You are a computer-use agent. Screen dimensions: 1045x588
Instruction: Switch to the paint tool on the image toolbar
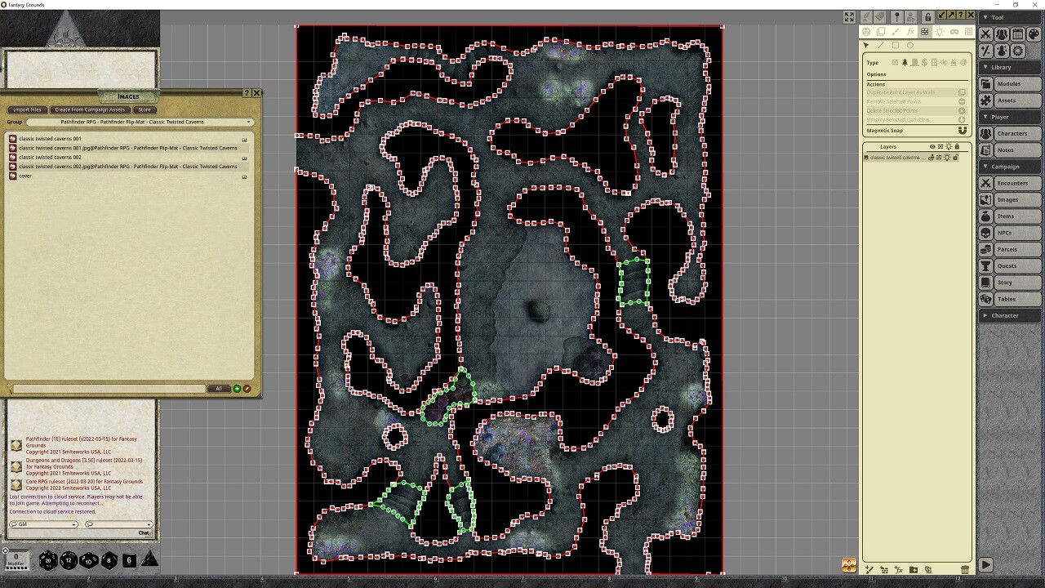tap(896, 31)
